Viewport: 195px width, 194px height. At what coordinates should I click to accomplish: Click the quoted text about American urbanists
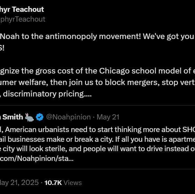(97, 130)
